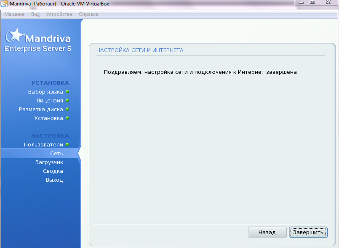339x248 pixels.
Task: Select the Установка step in sidebar
Action: [49, 118]
